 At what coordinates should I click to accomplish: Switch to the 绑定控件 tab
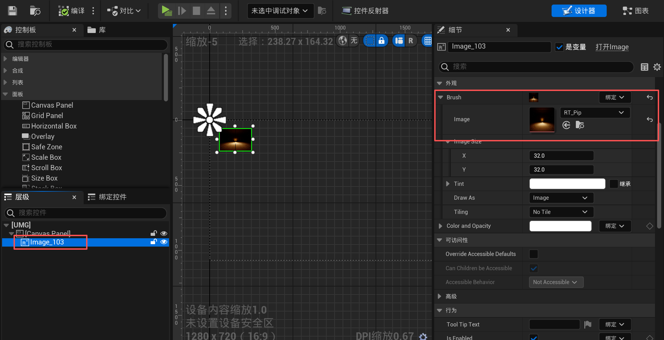point(108,197)
